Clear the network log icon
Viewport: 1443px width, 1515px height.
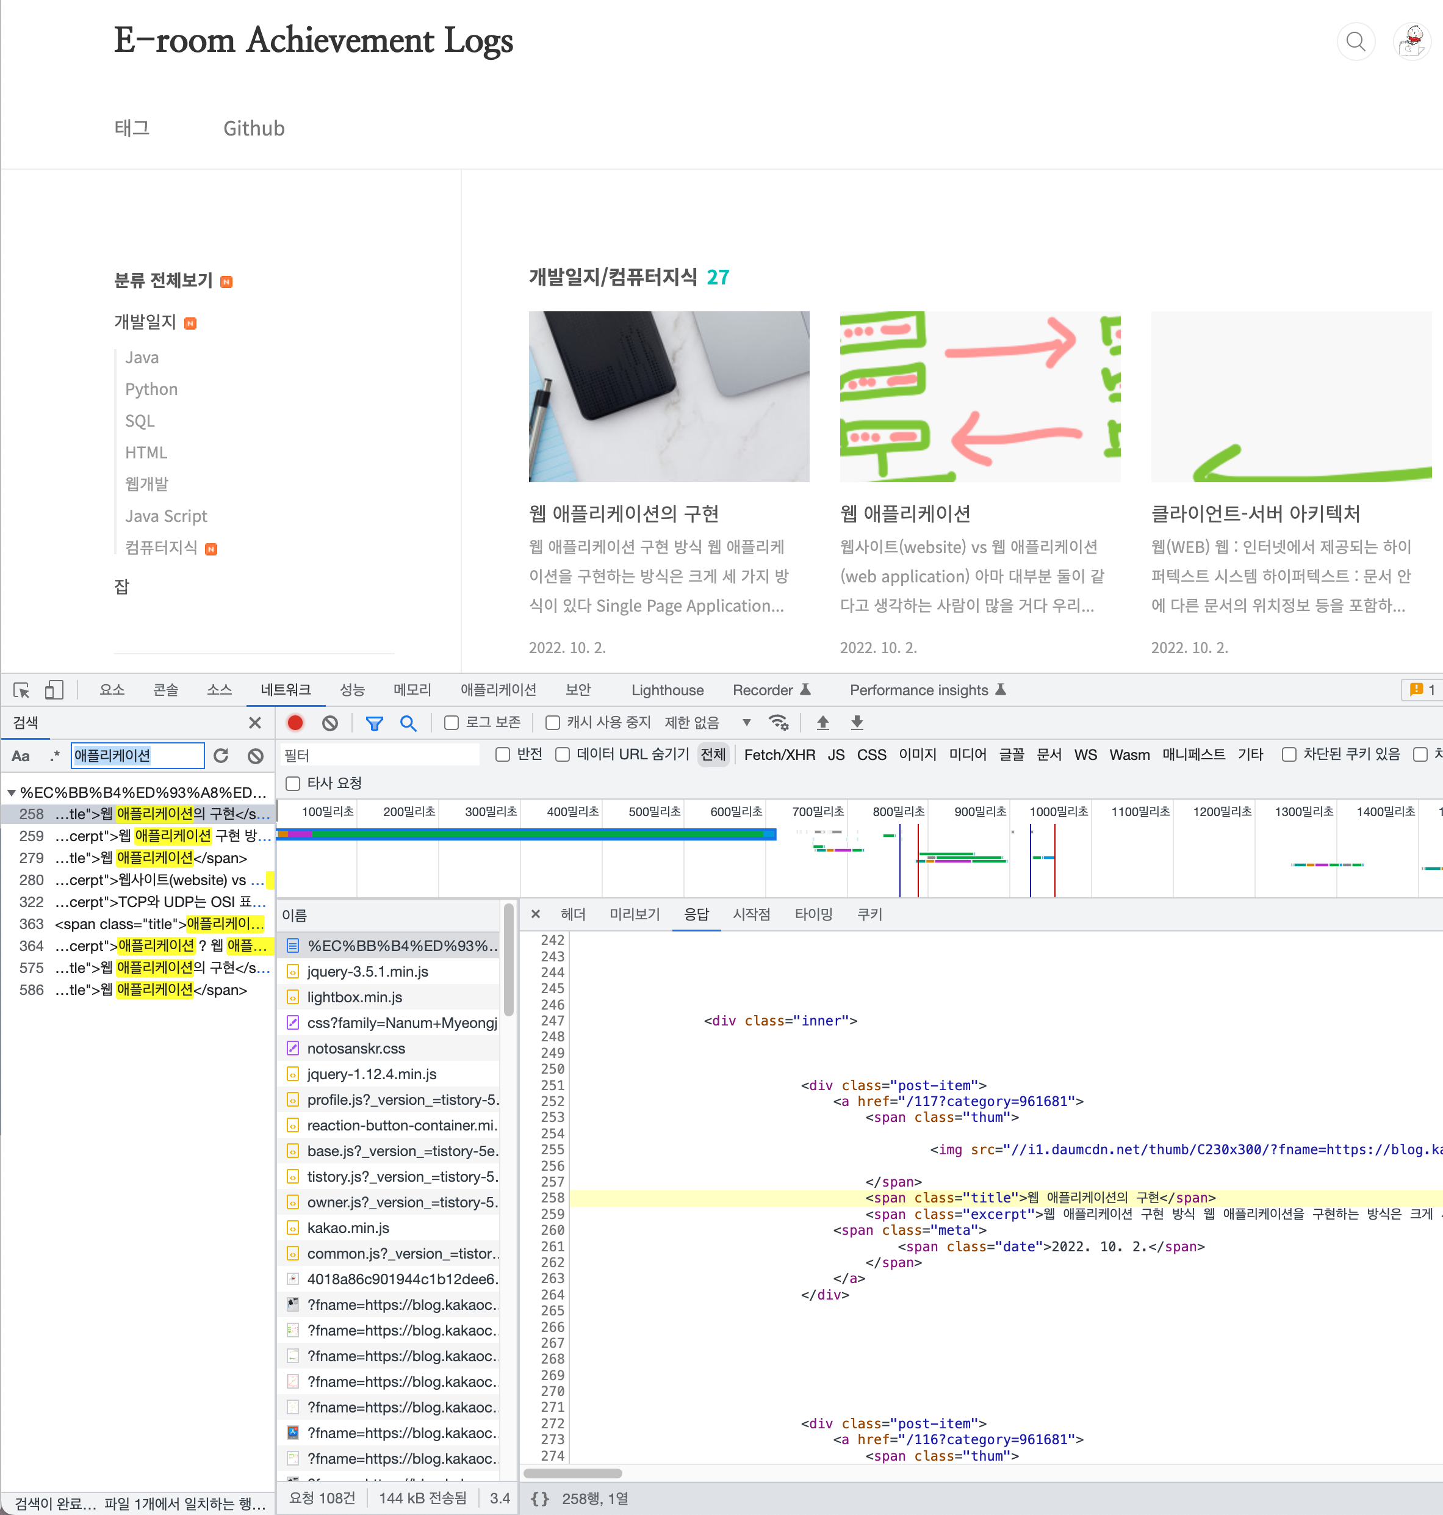pyautogui.click(x=330, y=723)
